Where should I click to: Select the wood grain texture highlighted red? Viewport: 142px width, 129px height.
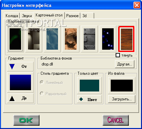click(x=126, y=39)
